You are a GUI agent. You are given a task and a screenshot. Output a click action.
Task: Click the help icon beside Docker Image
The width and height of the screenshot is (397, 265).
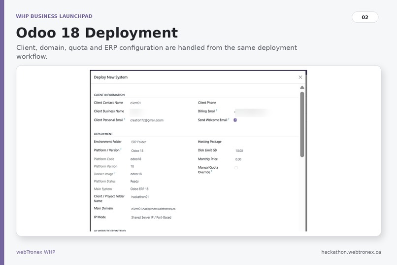tap(115, 173)
